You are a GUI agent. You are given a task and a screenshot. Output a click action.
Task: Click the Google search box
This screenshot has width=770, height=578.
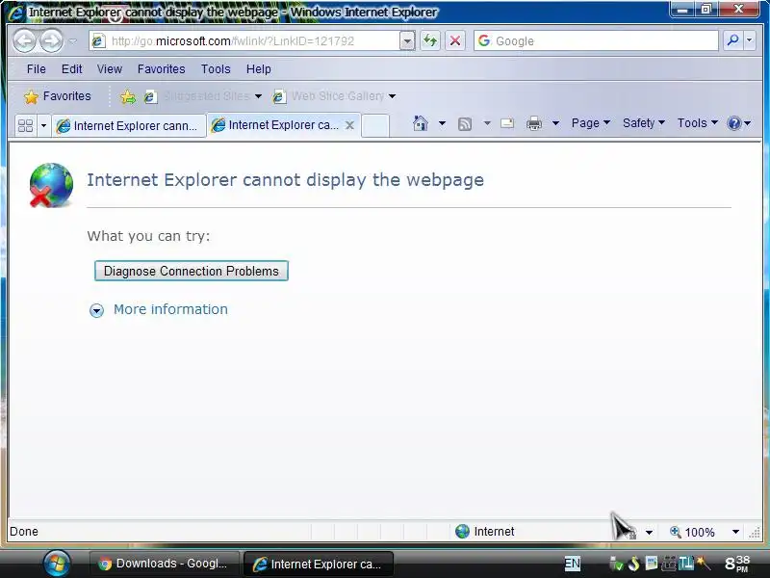pyautogui.click(x=596, y=40)
